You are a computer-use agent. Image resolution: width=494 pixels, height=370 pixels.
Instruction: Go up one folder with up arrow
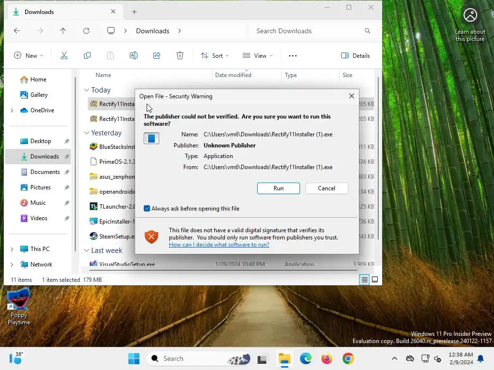tap(63, 30)
